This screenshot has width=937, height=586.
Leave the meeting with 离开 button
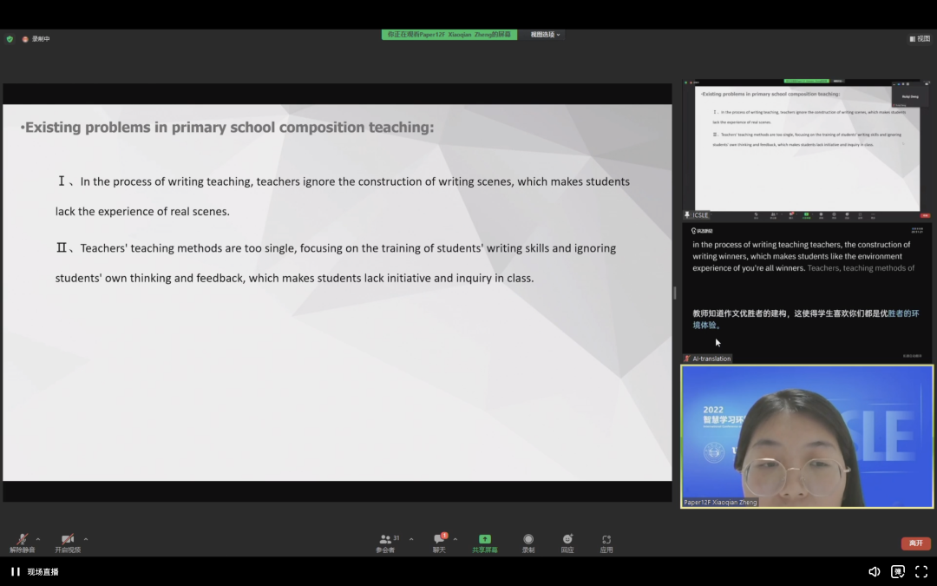[x=915, y=543]
